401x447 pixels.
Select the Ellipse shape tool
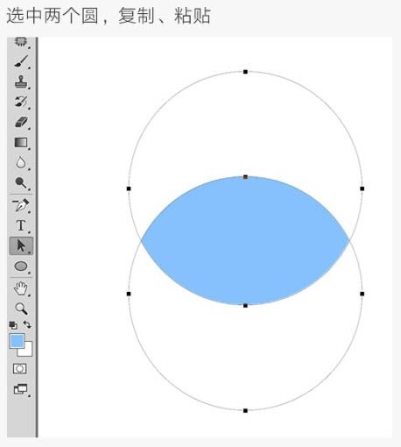[21, 266]
